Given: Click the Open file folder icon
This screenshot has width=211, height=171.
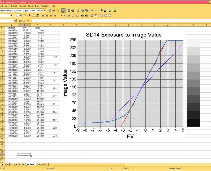Looking at the screenshot, I should [54, 11].
